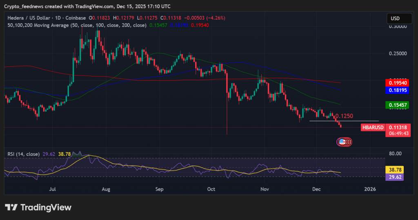
Task: Click the Oct label on time axis
Action: click(x=211, y=189)
